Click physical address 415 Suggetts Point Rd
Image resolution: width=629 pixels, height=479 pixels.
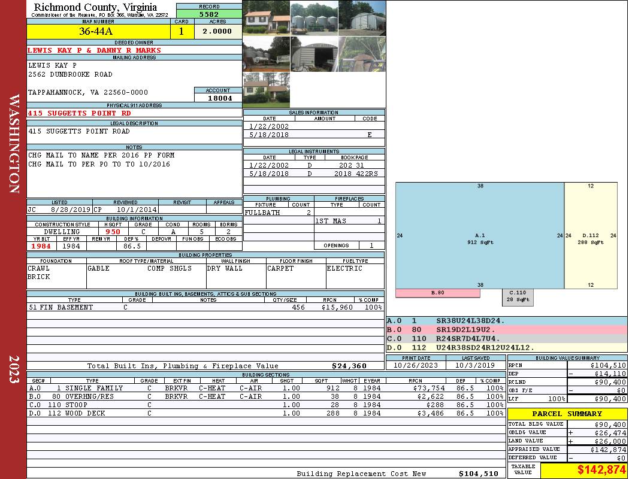79,113
